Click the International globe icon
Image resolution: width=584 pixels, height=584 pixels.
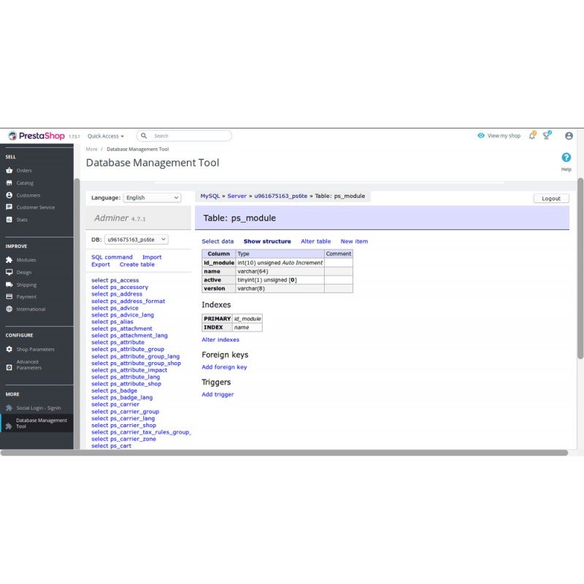[x=9, y=309]
